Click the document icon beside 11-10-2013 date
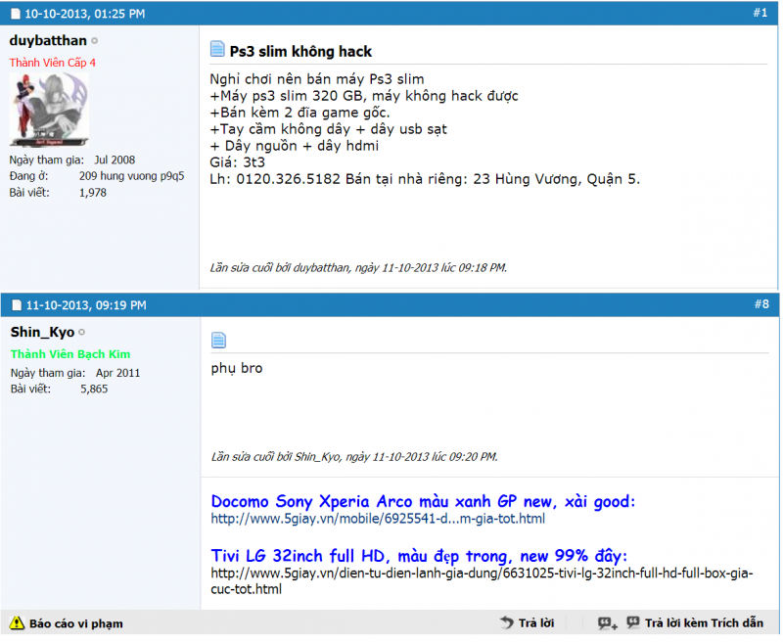Image resolution: width=783 pixels, height=642 pixels. click(x=16, y=305)
